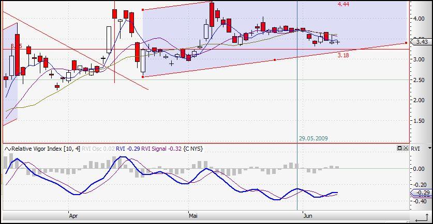
Task: Click the 2.00 price axis label
Action: click(419, 100)
